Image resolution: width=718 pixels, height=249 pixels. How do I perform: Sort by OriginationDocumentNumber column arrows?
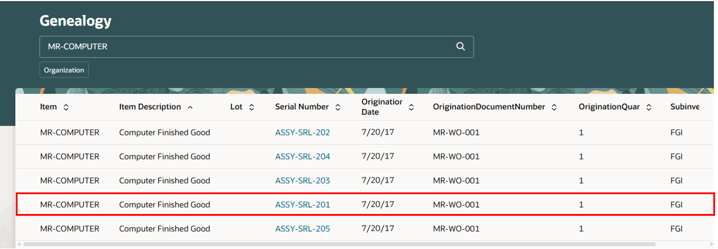click(x=554, y=107)
